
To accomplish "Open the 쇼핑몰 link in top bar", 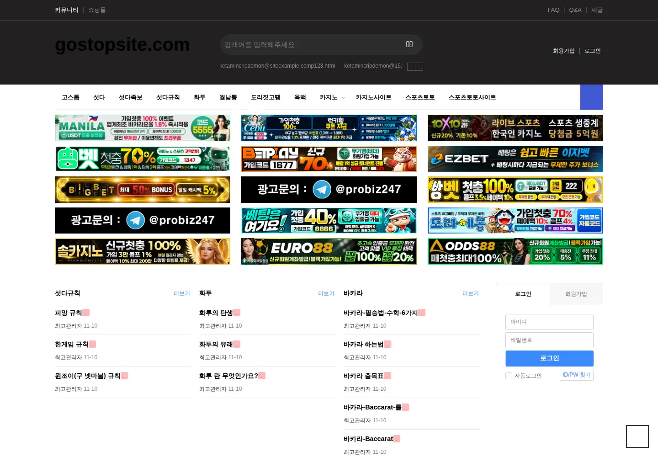I will point(97,10).
